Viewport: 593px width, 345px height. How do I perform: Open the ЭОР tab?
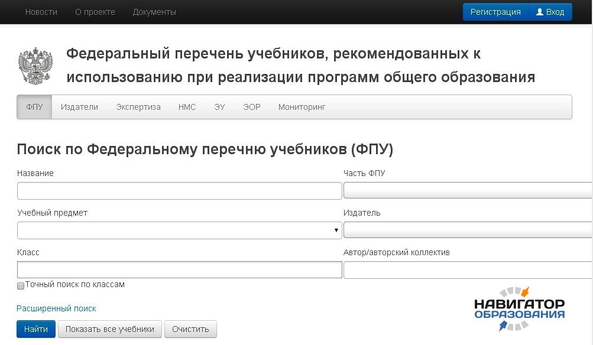(251, 107)
